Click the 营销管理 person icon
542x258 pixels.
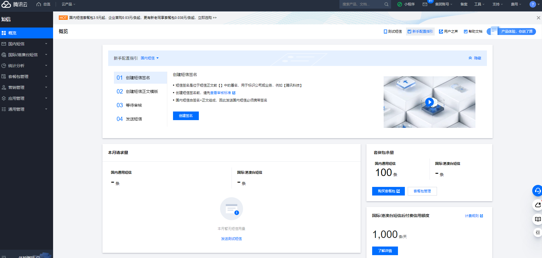[x=4, y=87]
